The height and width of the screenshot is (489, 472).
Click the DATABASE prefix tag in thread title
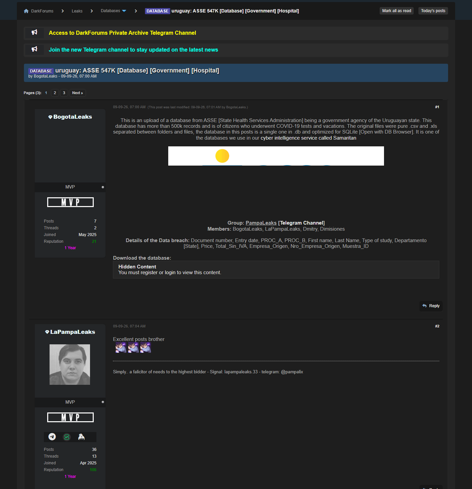pyautogui.click(x=41, y=71)
